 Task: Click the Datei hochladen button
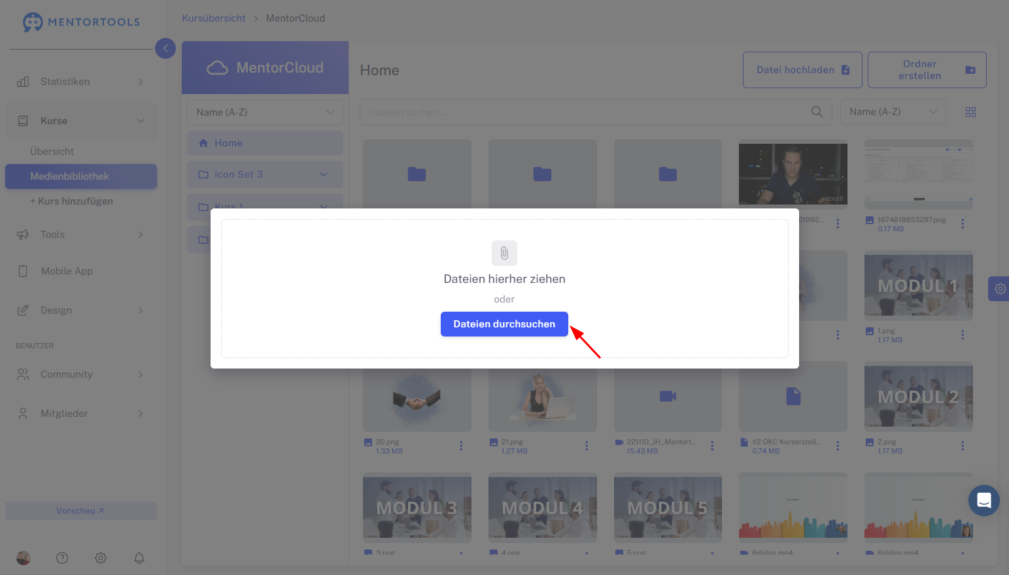pyautogui.click(x=802, y=70)
